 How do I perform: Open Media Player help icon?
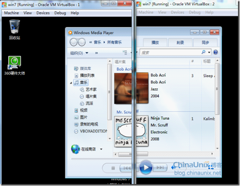pyautogui.click(x=215, y=52)
